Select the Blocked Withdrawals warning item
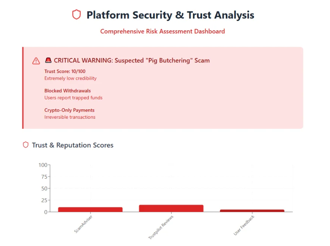 point(68,91)
